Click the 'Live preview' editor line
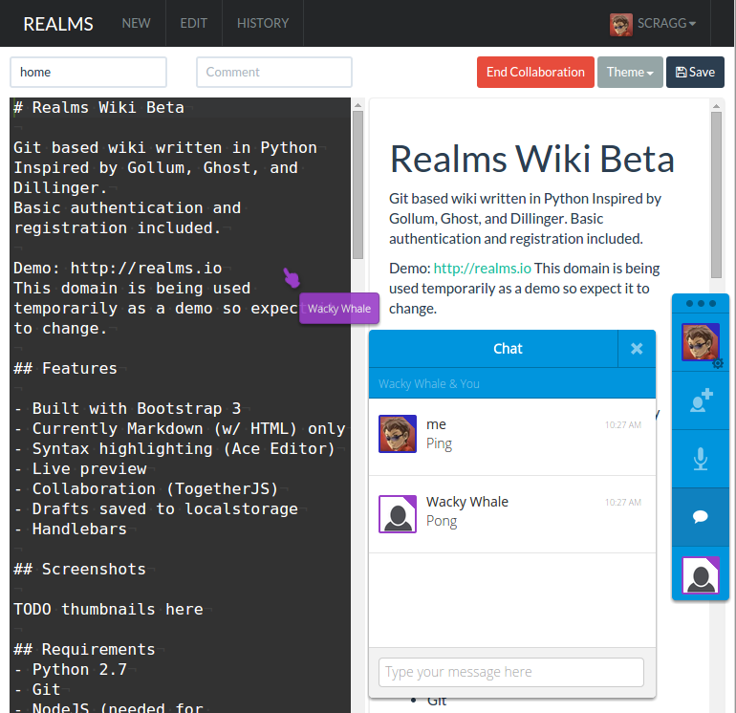The height and width of the screenshot is (713, 736). point(80,468)
